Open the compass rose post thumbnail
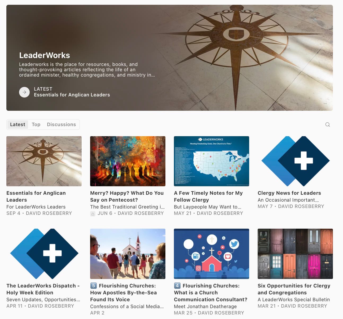This screenshot has width=343, height=319. (x=44, y=161)
